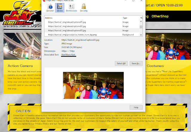Image resolution: width=191 pixels, height=132 pixels.
Task: Select options02.jpg row in address list
Action: point(92,26)
